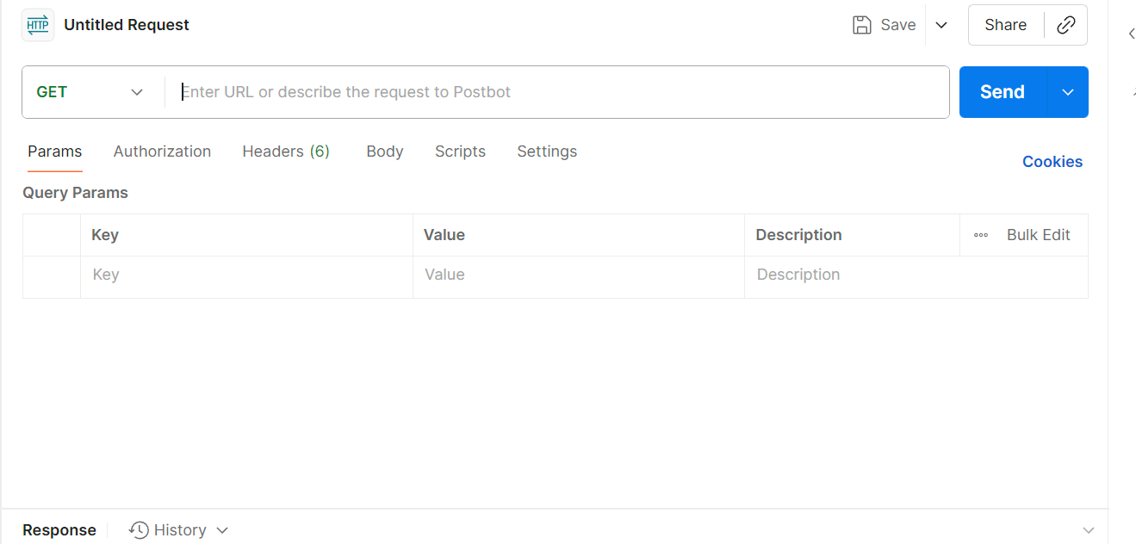This screenshot has height=544, width=1136.
Task: Click the Share button
Action: tap(1006, 25)
